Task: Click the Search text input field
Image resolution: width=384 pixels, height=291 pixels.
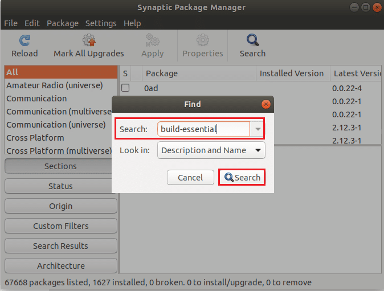Action: pos(202,129)
